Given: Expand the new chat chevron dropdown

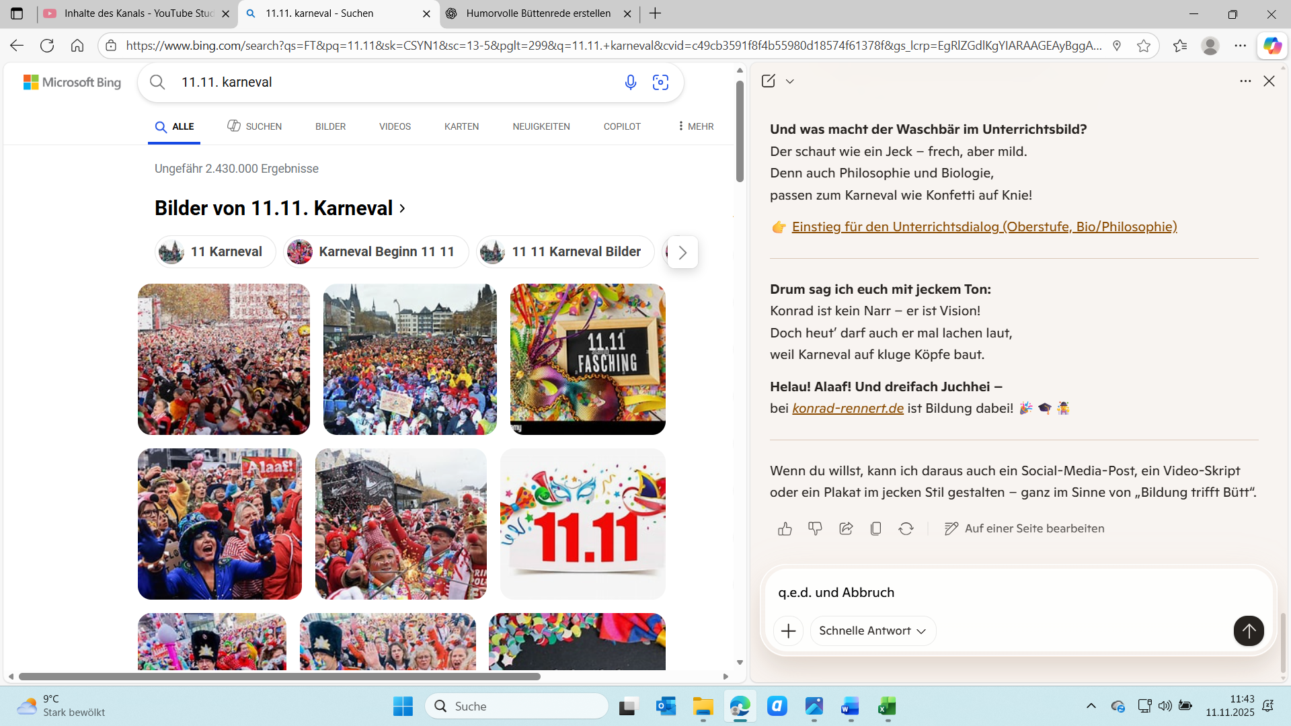Looking at the screenshot, I should coord(790,81).
